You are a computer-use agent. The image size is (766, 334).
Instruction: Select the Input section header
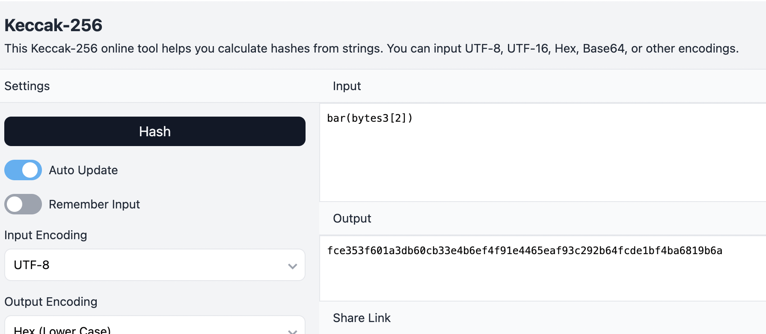point(347,86)
